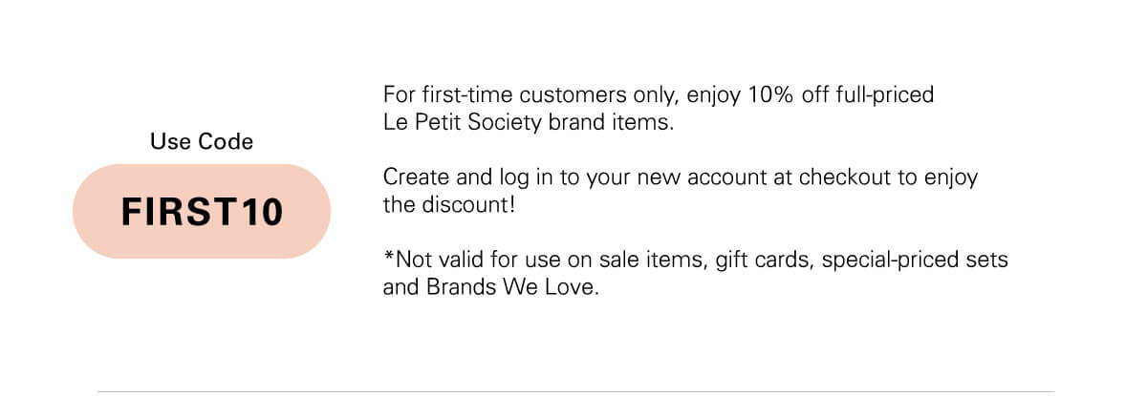The width and height of the screenshot is (1147, 396).
Task: Click the "special-priced sets" text
Action: click(914, 261)
